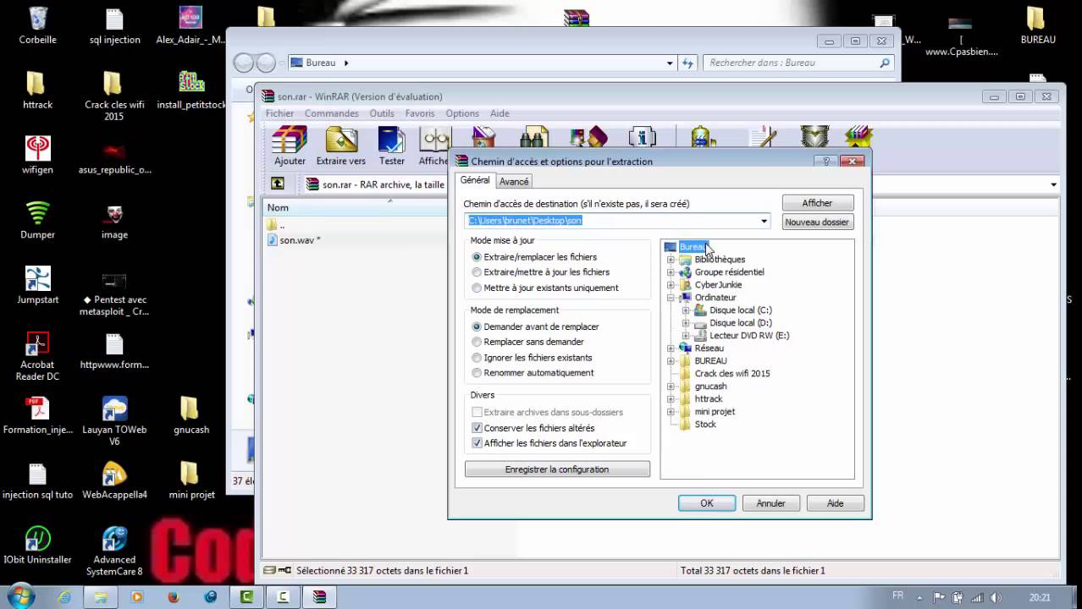Click Internet Explorer in the taskbar
Screen dimensions: 1082x609
coord(64,597)
